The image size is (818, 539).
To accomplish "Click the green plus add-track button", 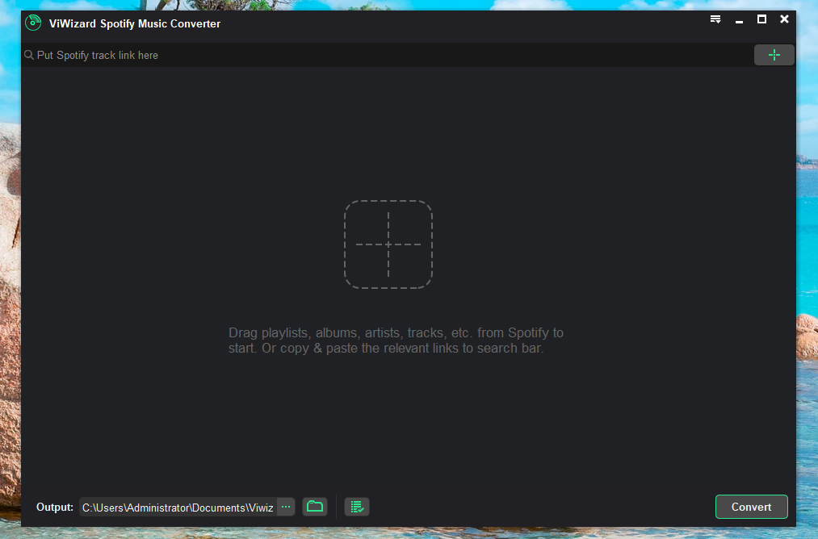I will (774, 55).
